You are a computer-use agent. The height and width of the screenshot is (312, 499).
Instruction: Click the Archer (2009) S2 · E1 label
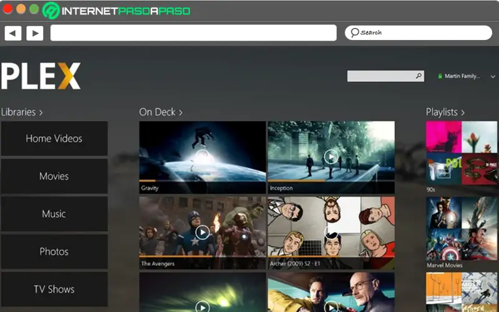coord(295,263)
